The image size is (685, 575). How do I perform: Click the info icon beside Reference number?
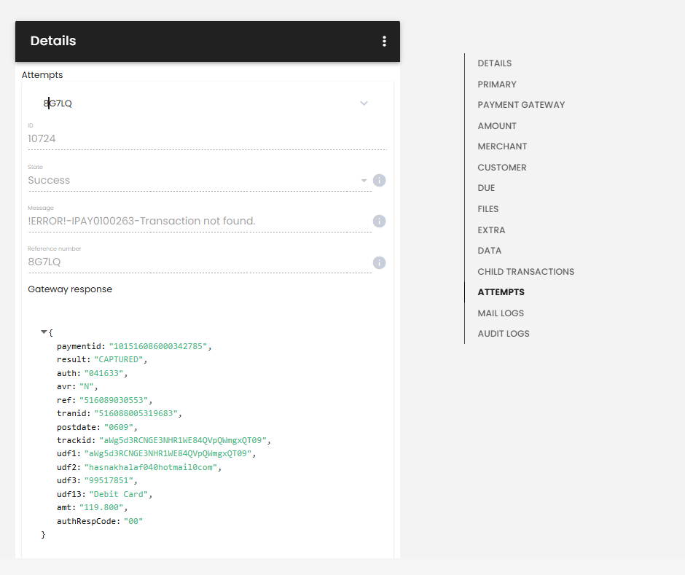(379, 262)
